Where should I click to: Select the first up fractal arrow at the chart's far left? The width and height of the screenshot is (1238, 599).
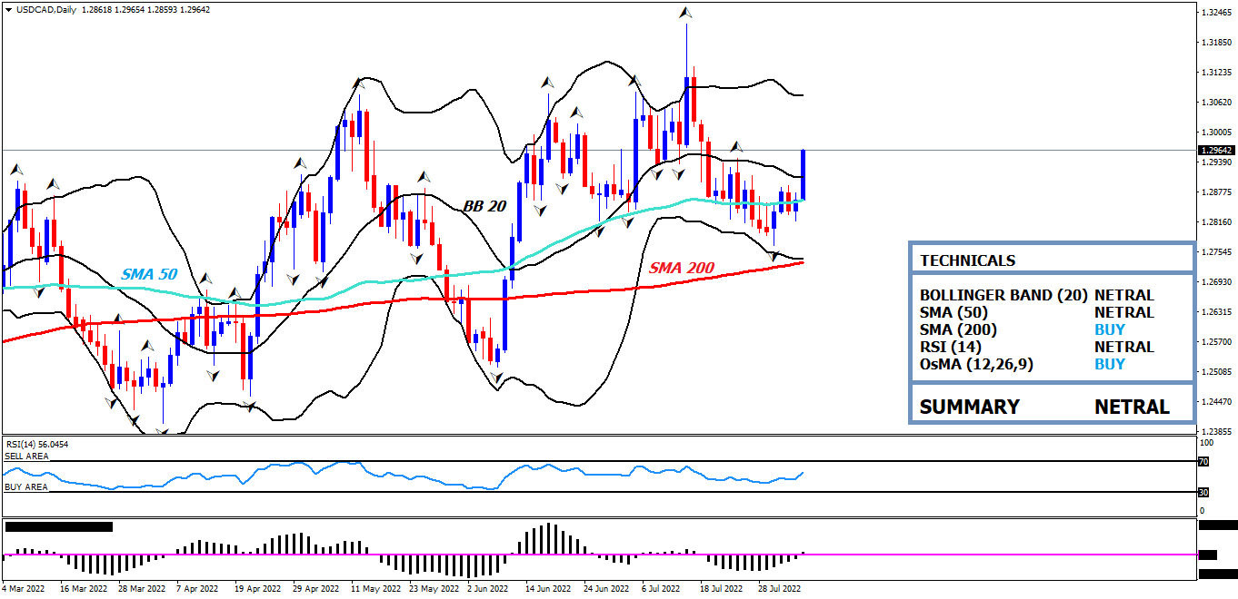15,169
